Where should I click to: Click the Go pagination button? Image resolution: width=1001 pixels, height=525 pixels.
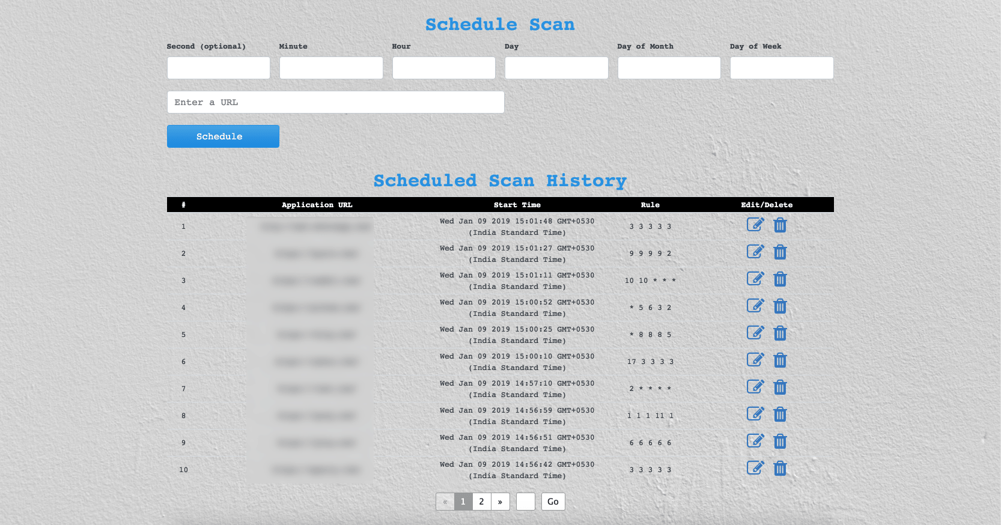click(553, 502)
